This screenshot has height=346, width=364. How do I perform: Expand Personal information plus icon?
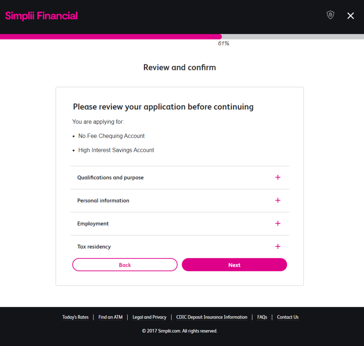pyautogui.click(x=278, y=200)
